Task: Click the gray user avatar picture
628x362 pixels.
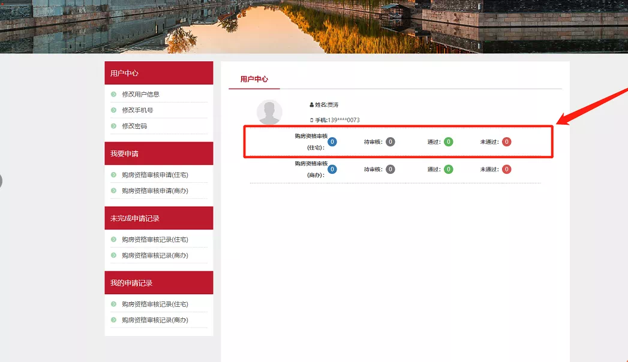Action: click(269, 112)
